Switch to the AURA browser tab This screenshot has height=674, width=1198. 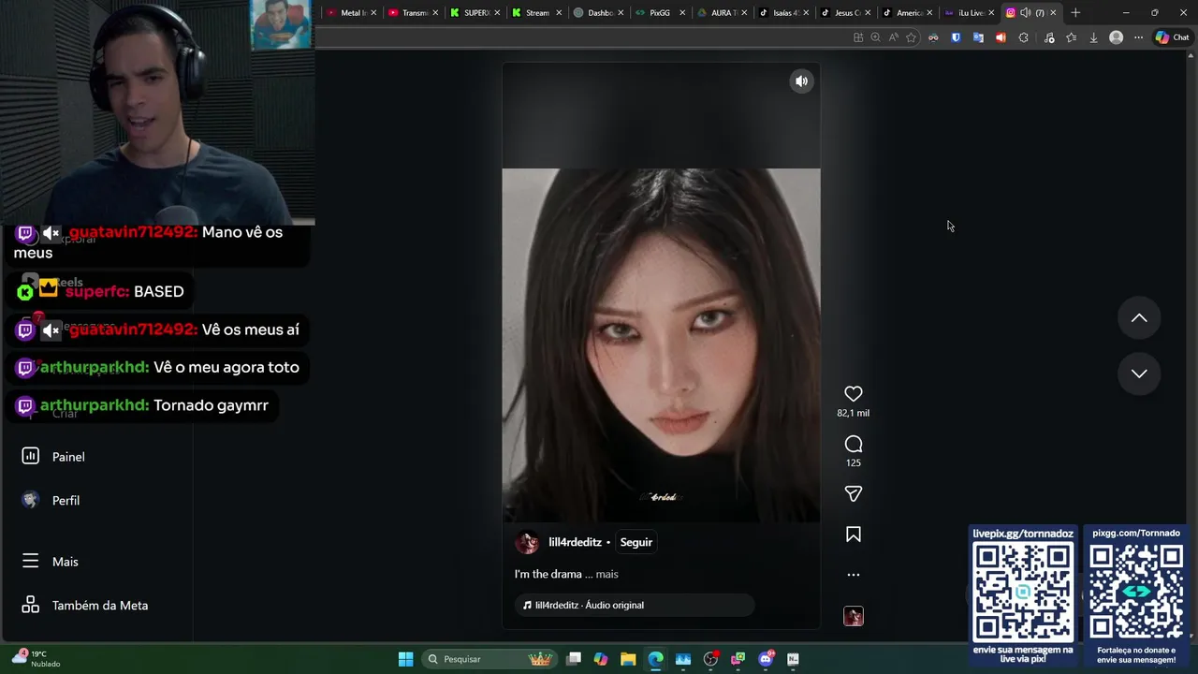[722, 13]
